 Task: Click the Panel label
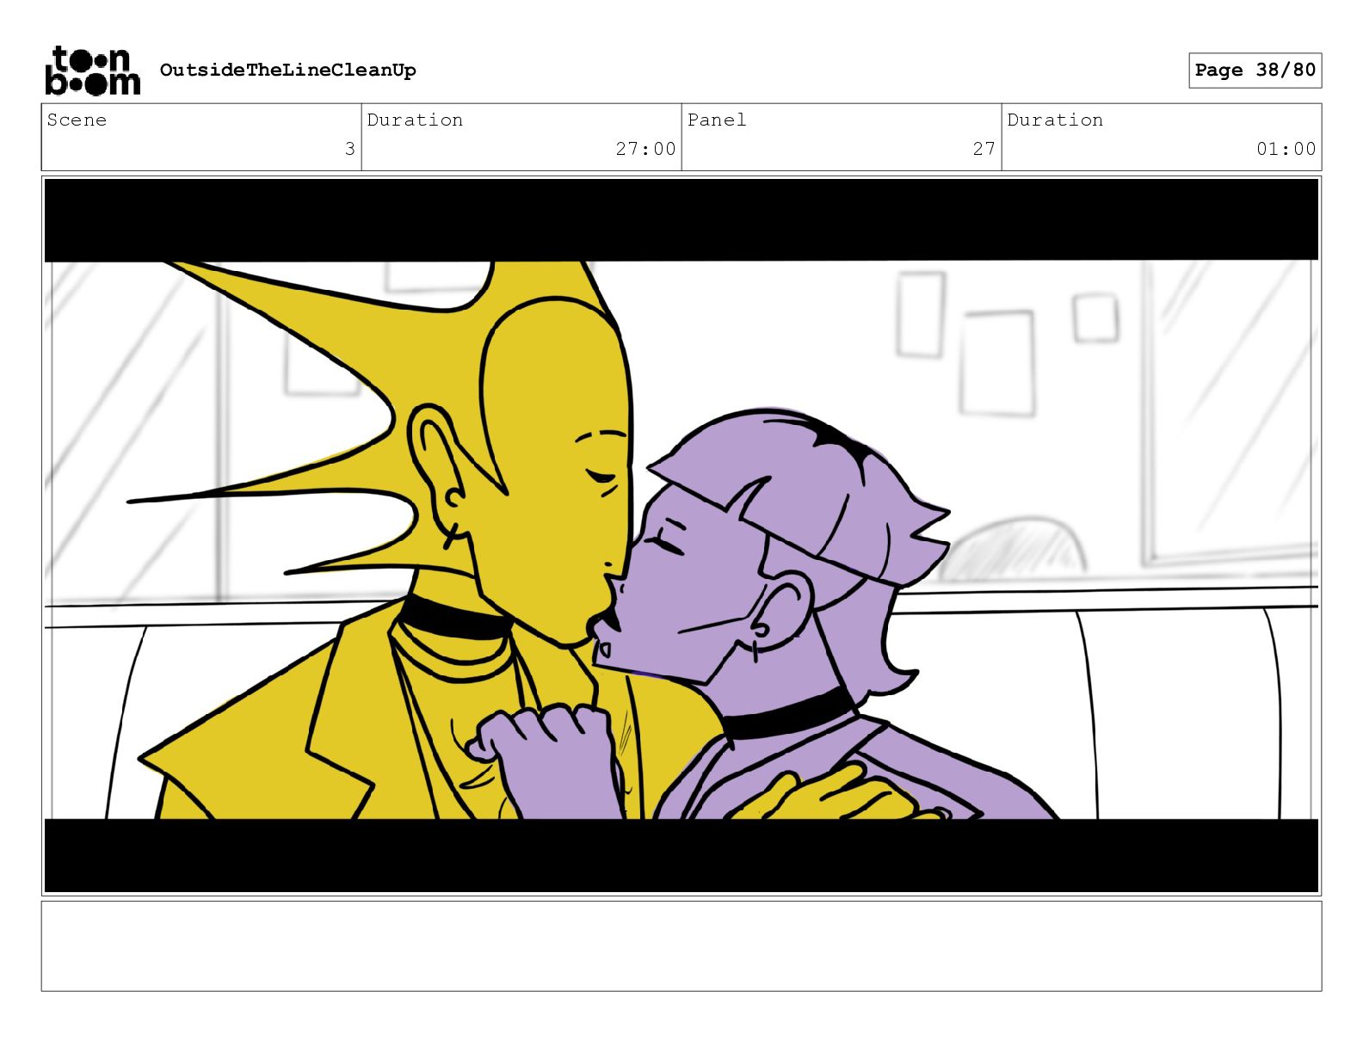(717, 120)
